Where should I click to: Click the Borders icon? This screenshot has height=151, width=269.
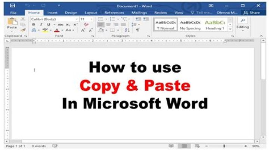(112, 30)
